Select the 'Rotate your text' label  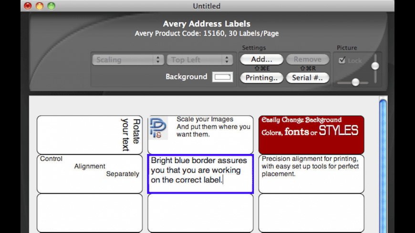90,135
